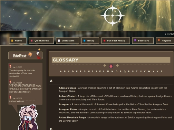Go to the Characters section
The height and width of the screenshot is (130, 174).
click(68, 41)
